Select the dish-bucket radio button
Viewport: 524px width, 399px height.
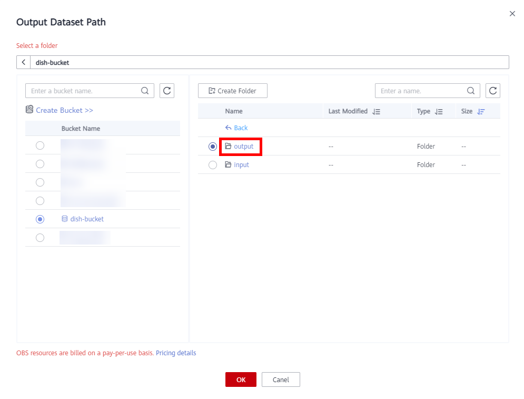(40, 219)
